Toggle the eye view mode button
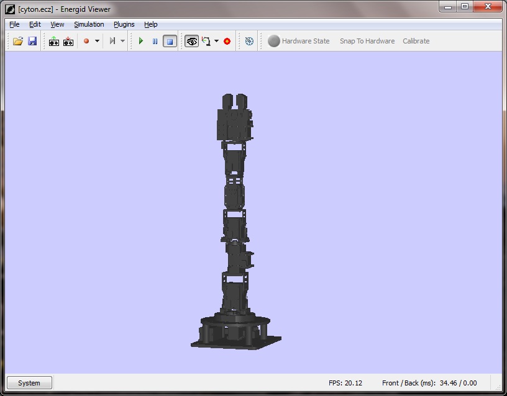Viewport: 507px width, 396px height. pyautogui.click(x=192, y=41)
